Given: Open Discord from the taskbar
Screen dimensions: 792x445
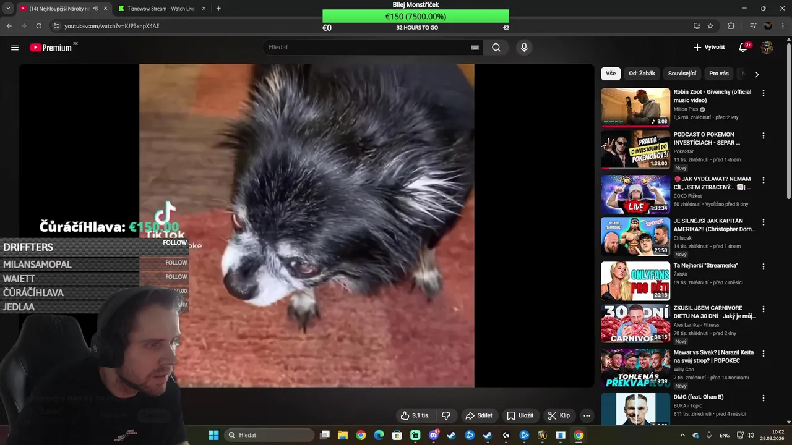Looking at the screenshot, I should coord(433,435).
